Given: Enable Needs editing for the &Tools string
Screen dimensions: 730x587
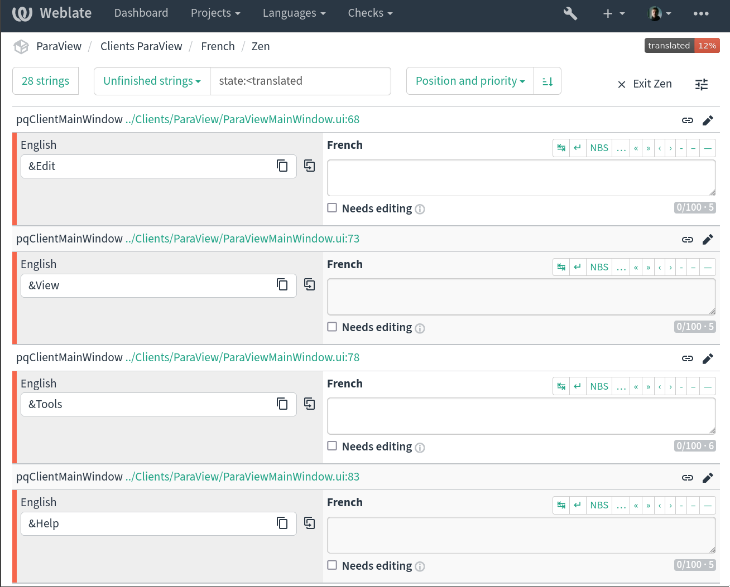Looking at the screenshot, I should pyautogui.click(x=333, y=446).
